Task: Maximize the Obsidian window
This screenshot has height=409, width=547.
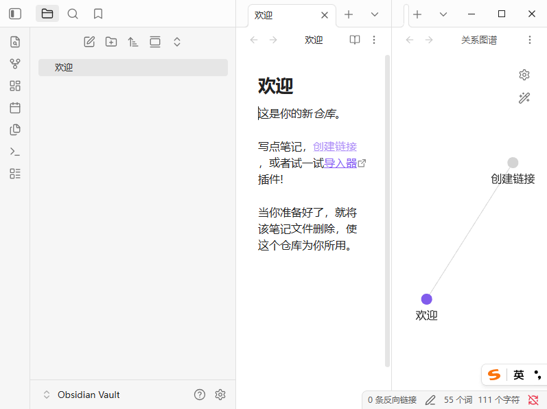Action: click(x=501, y=14)
